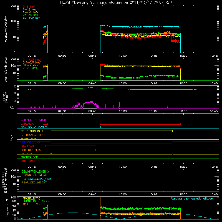The width and height of the screenshot is (222, 222).
Task: Click the Degrees or % axis title
Action: (x=7, y=208)
